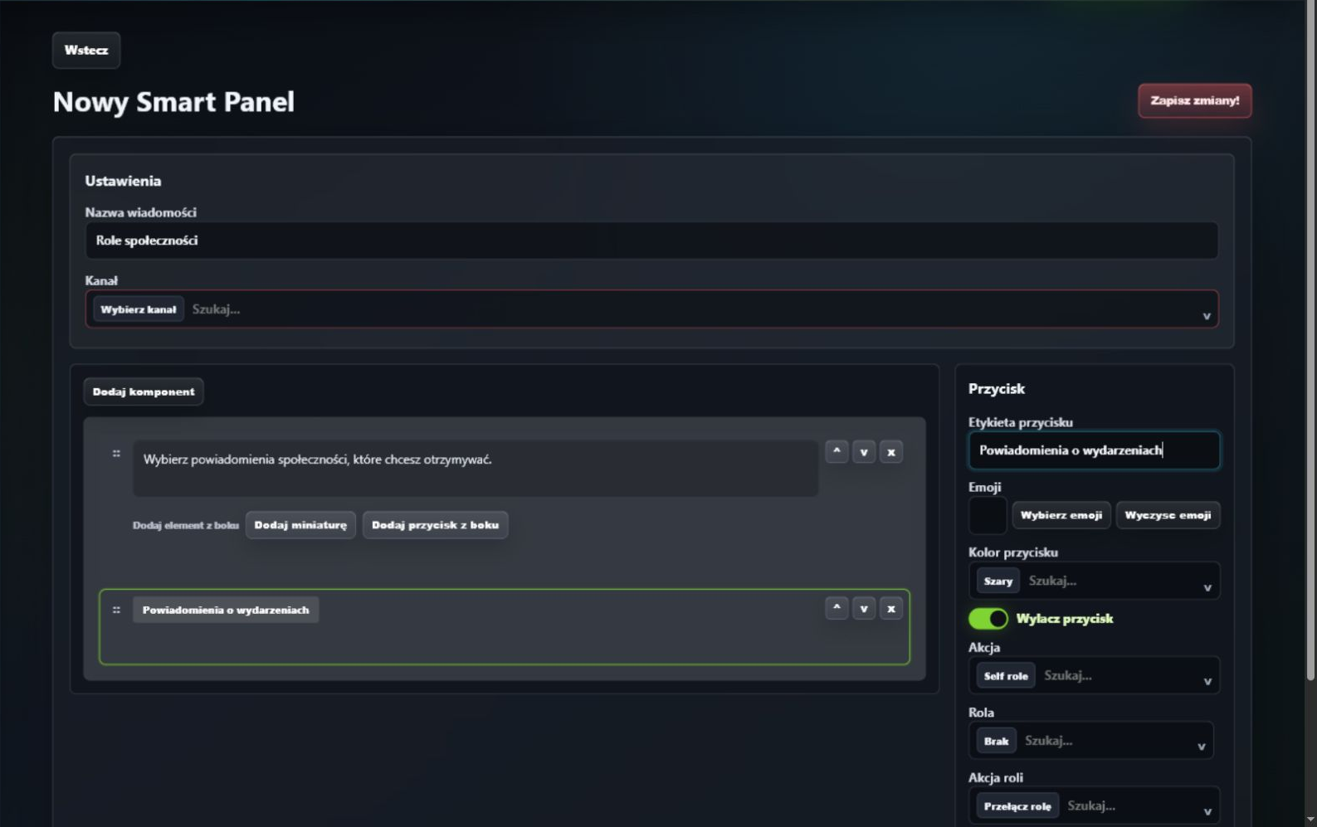This screenshot has height=827, width=1317.
Task: Open the Akcja roli dropdown
Action: (x=1094, y=805)
